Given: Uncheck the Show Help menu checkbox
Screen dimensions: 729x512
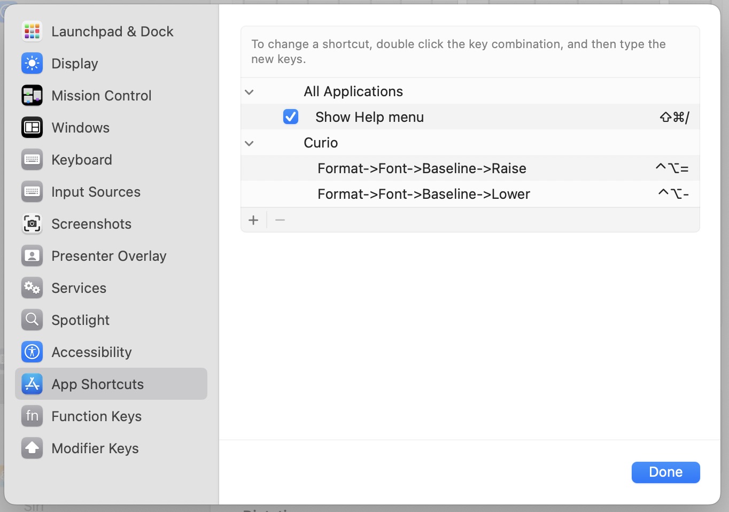Looking at the screenshot, I should click(x=291, y=117).
